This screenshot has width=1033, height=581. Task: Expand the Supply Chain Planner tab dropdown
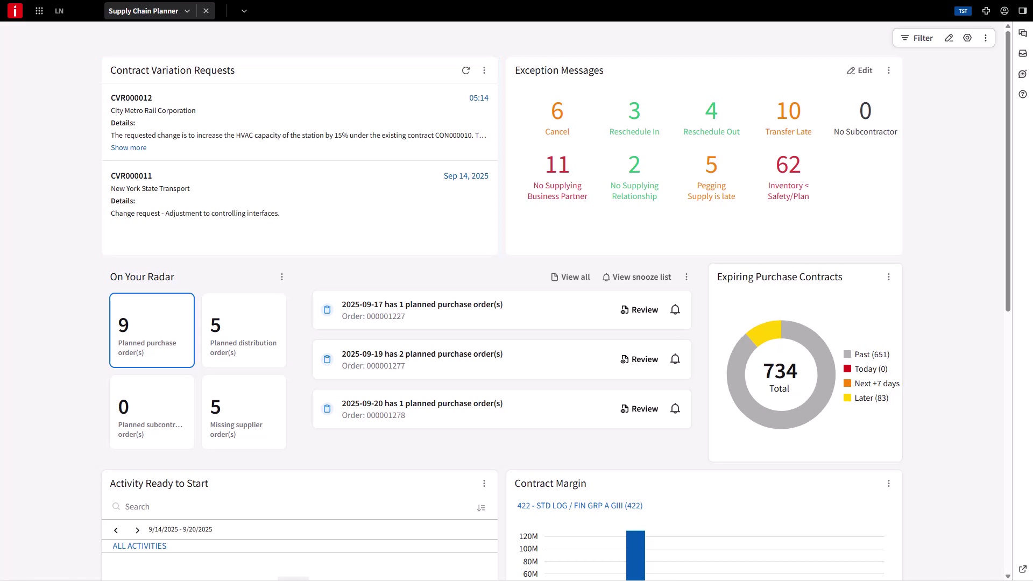[x=187, y=11]
